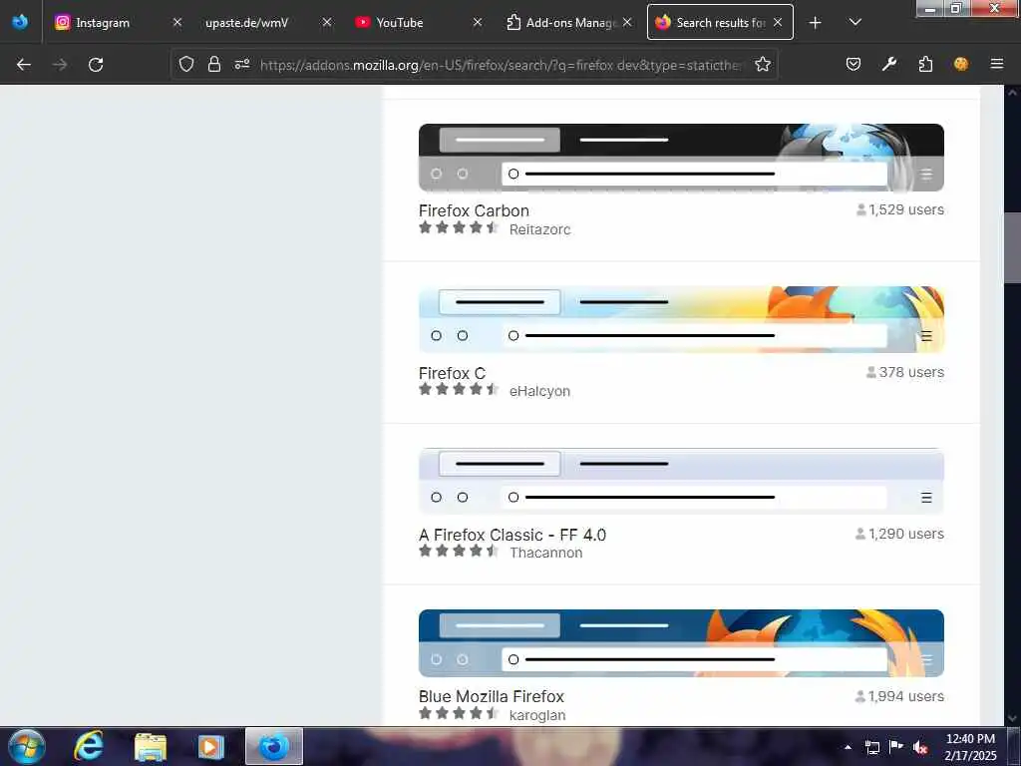Open the Firefox C theme link
The width and height of the screenshot is (1021, 766).
click(452, 373)
